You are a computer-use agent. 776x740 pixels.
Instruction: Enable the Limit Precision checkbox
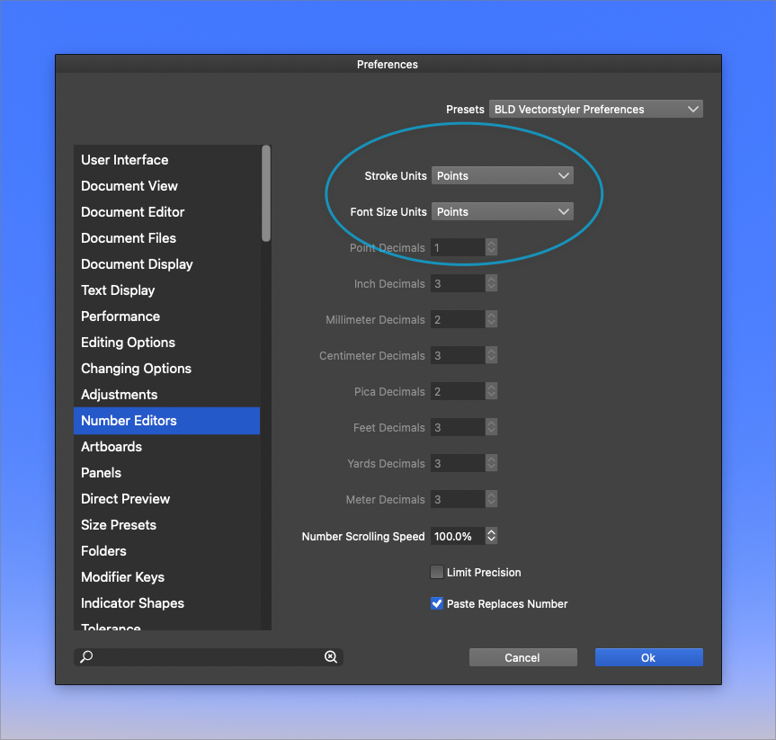coord(437,572)
